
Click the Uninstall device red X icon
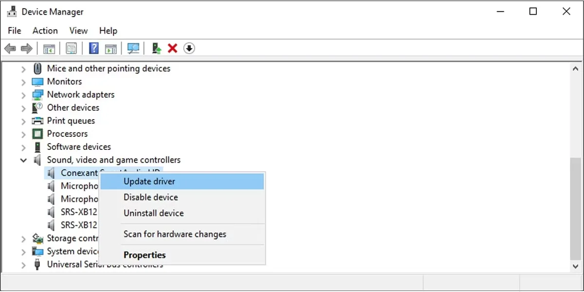point(172,48)
